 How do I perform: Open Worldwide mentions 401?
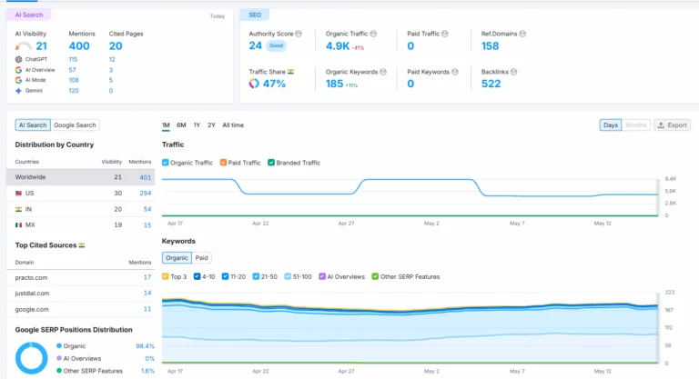pos(146,177)
